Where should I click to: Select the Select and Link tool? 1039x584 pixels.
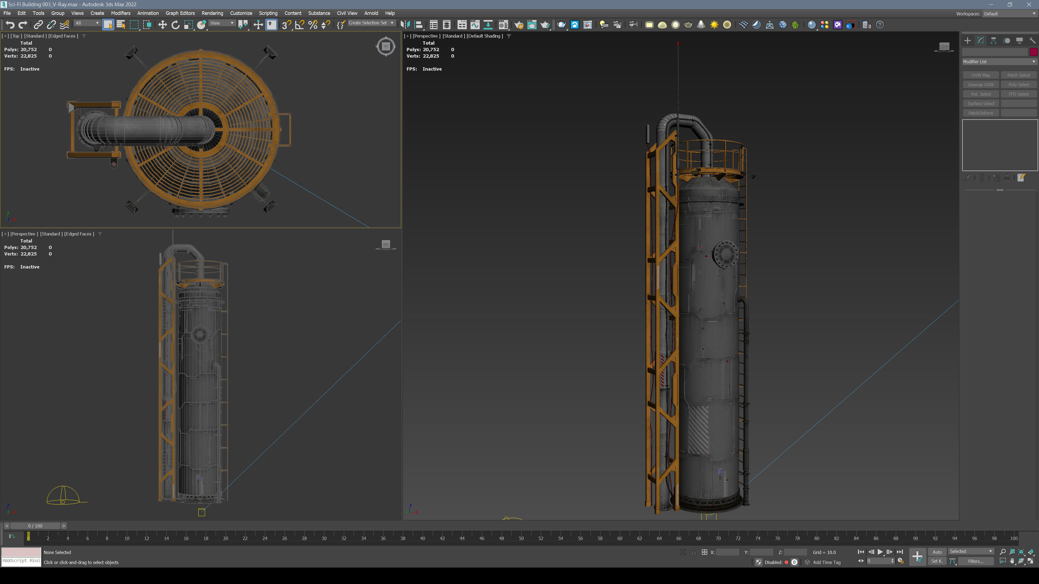coord(38,25)
